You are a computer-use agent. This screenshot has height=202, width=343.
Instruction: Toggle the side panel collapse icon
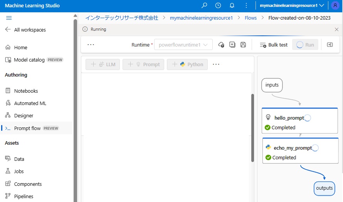click(330, 45)
